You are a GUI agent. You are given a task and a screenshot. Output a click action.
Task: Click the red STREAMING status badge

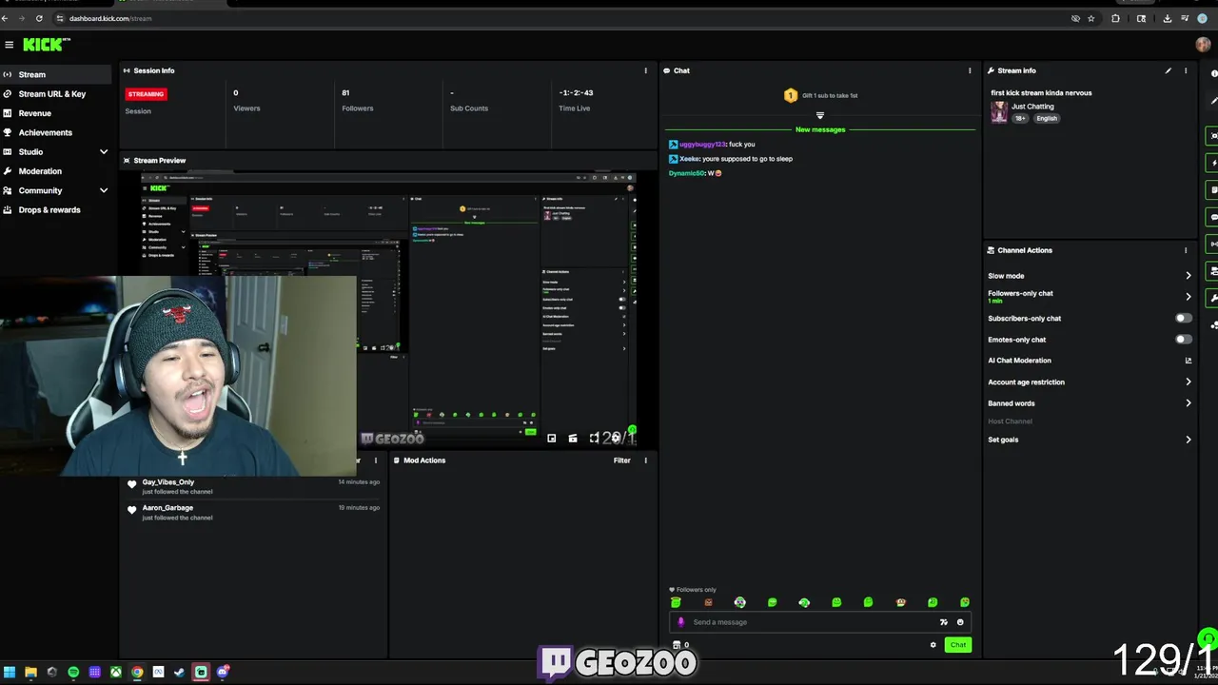coord(147,94)
